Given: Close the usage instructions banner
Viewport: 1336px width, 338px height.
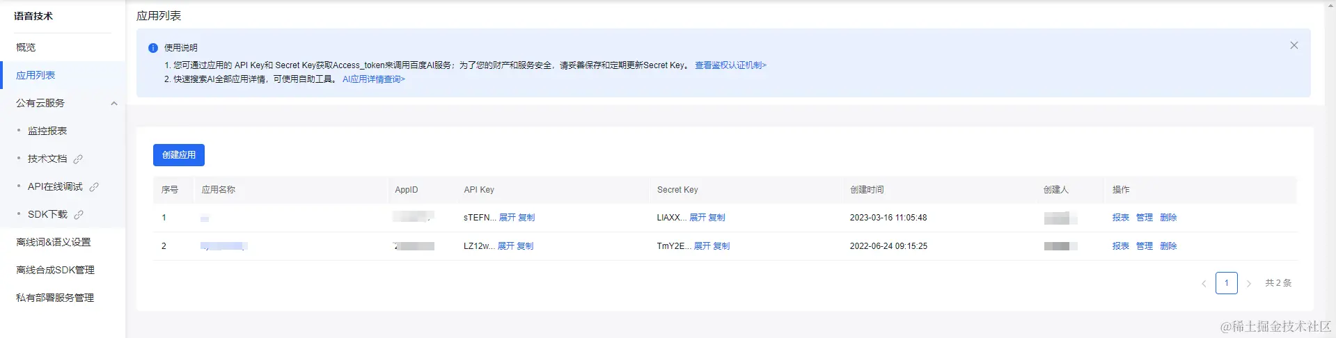Looking at the screenshot, I should tap(1294, 45).
